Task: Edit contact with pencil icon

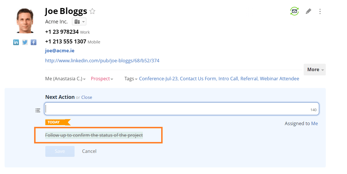Action: tap(308, 11)
